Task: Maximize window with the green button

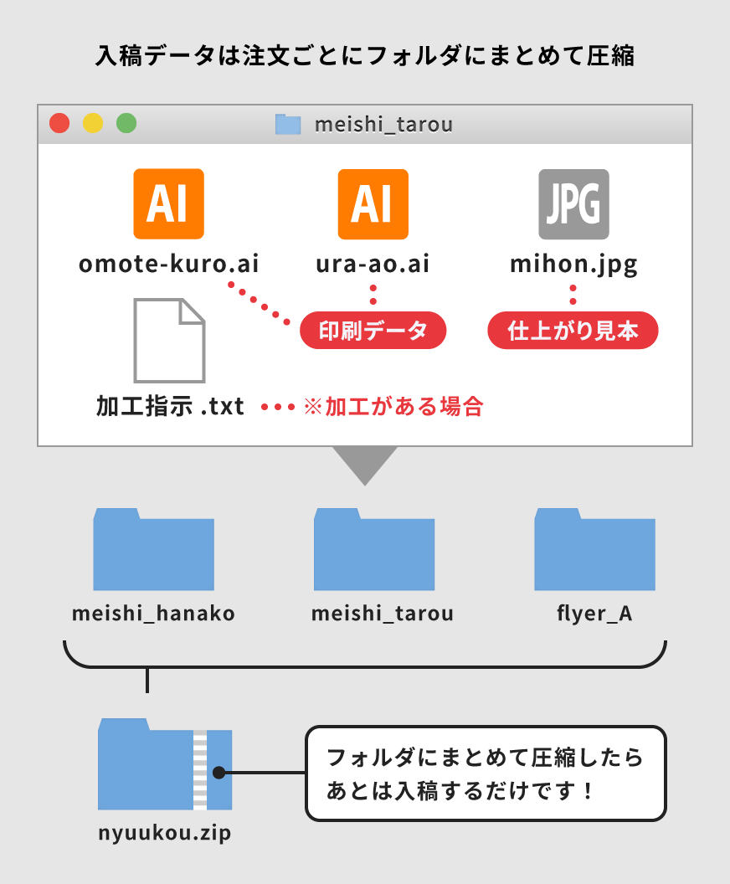Action: 126,124
